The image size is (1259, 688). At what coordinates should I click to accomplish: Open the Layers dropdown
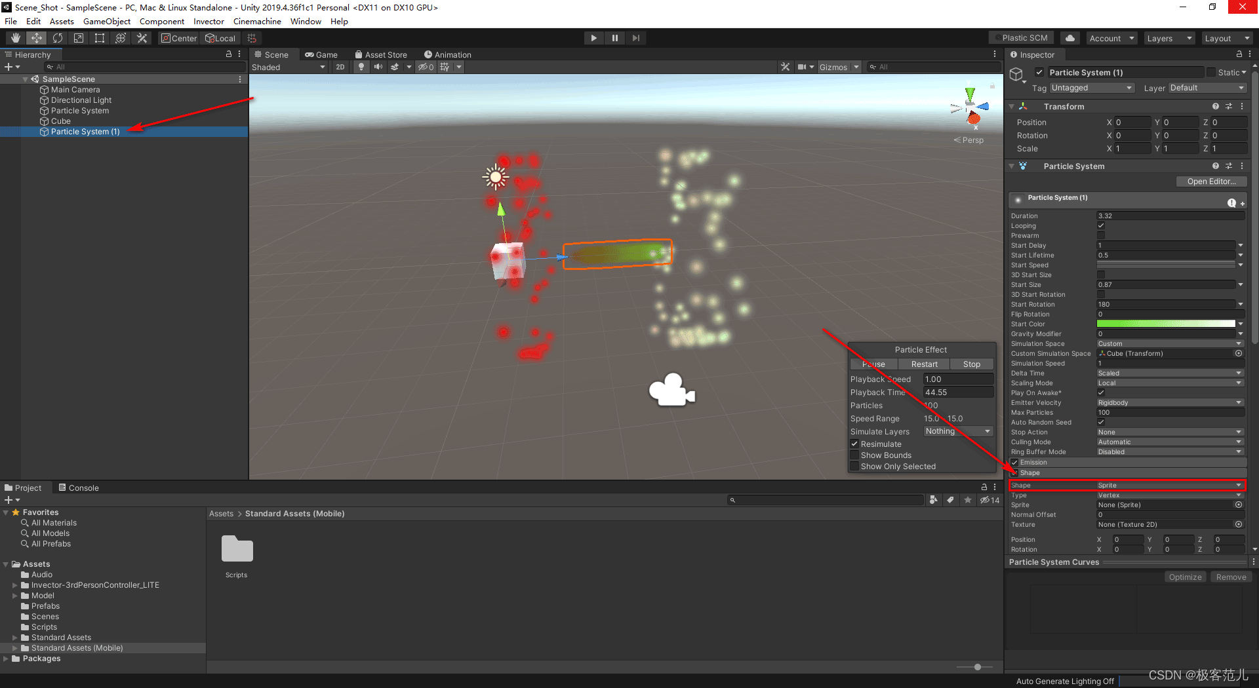(x=1169, y=38)
